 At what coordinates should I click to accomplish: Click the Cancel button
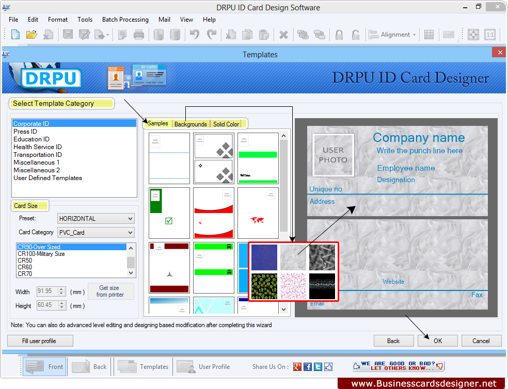[482, 341]
